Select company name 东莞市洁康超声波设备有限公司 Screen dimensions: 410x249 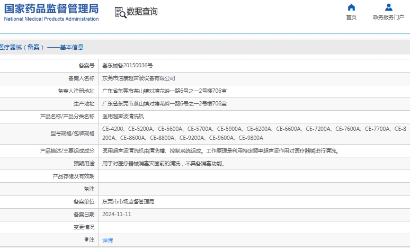pyautogui.click(x=139, y=78)
